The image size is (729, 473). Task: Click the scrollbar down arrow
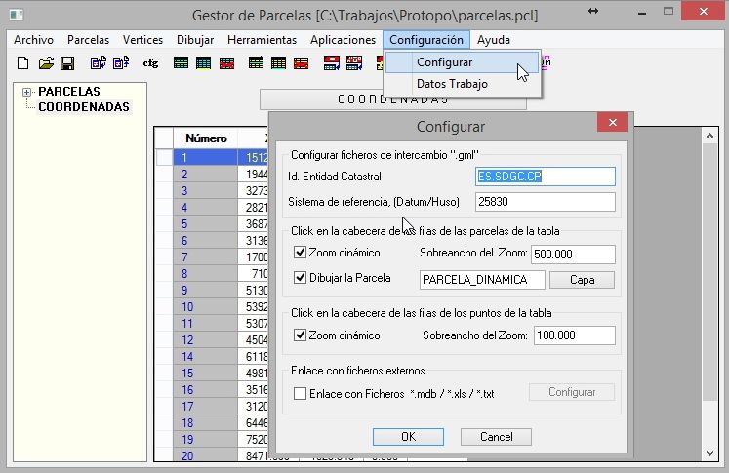tap(709, 453)
